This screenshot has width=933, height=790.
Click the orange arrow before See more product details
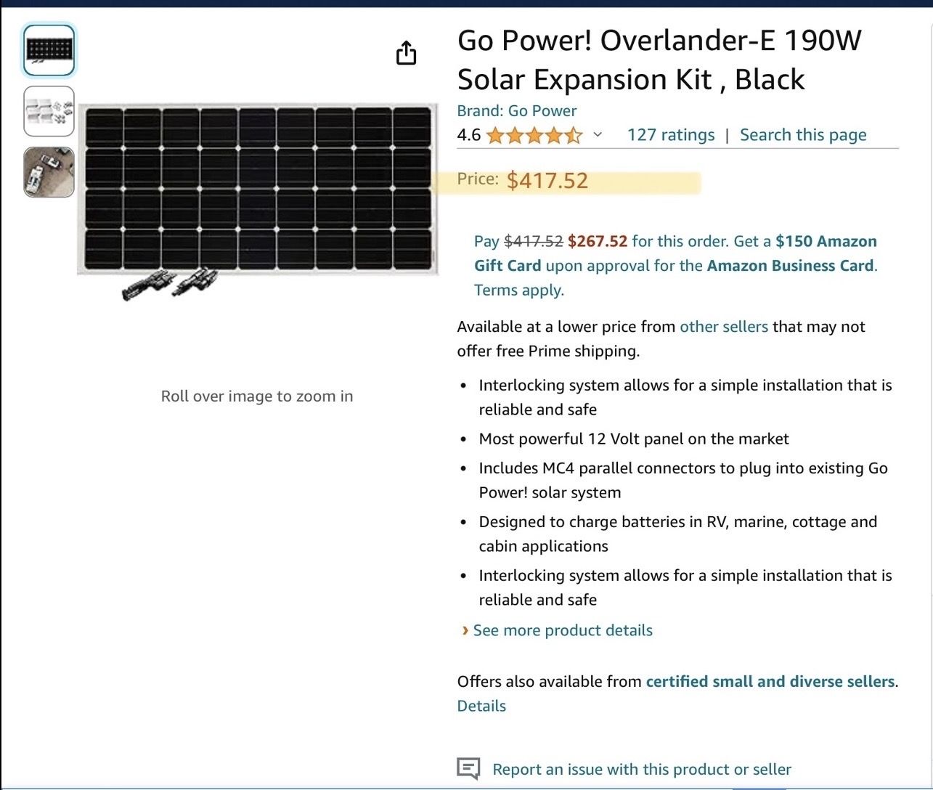coord(464,630)
